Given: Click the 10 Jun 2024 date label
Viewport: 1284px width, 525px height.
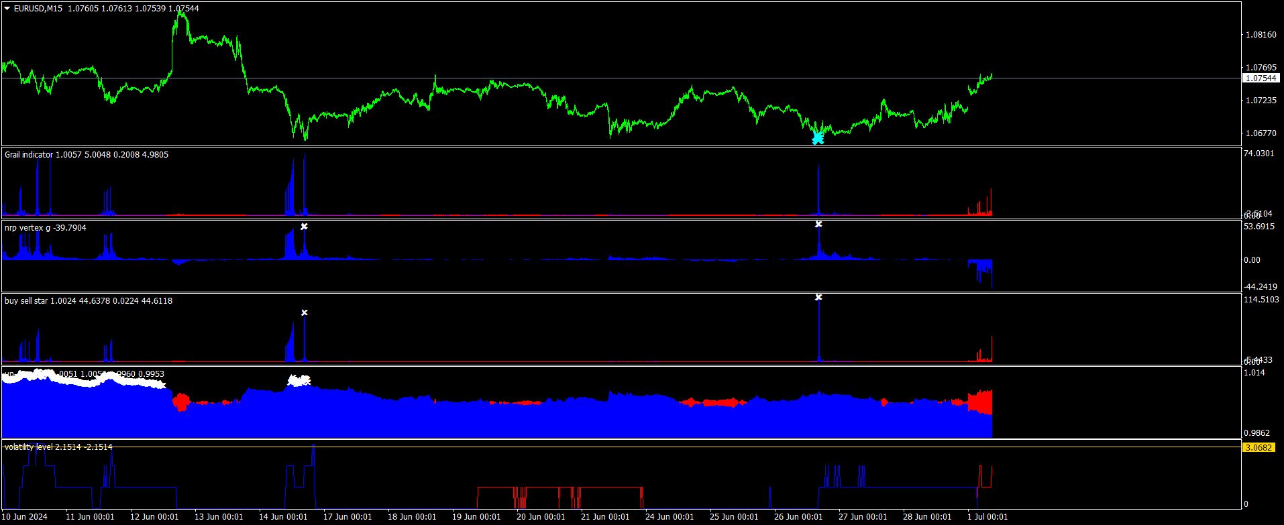Looking at the screenshot, I should (25, 517).
